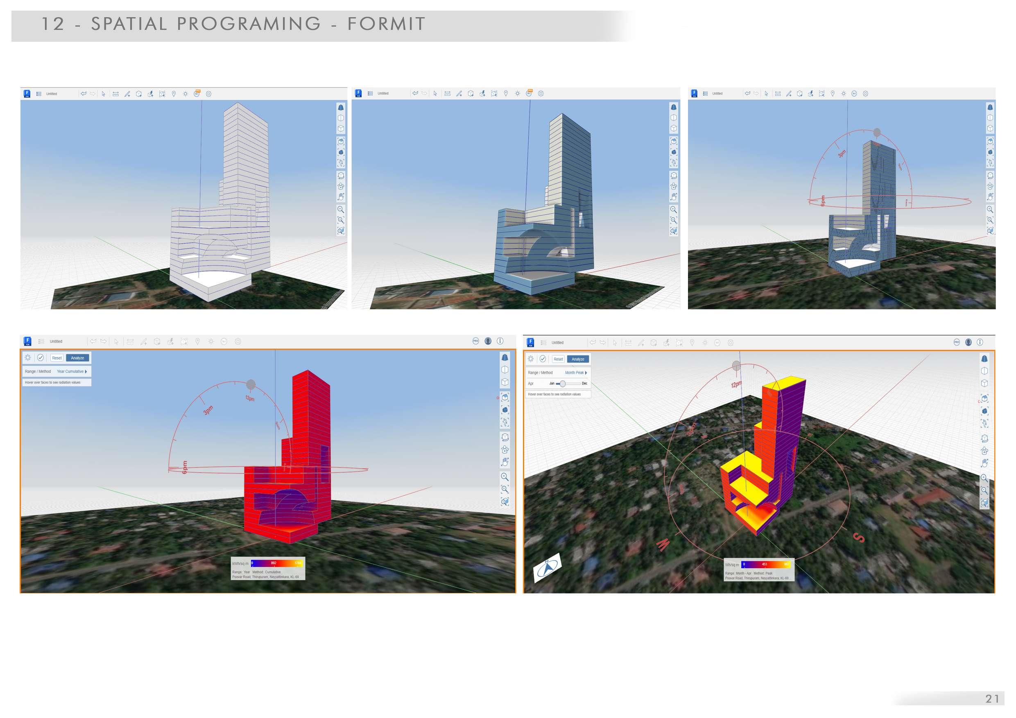
Task: Open the settings gear dropdown in first screenshot
Action: coord(209,94)
